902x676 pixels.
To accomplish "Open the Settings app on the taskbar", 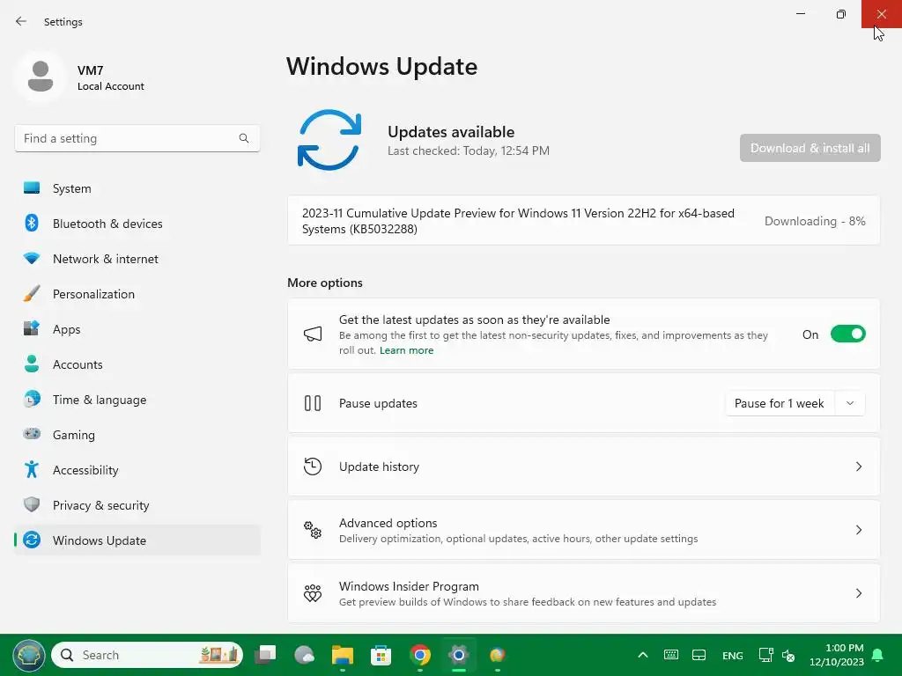I will pyautogui.click(x=458, y=655).
